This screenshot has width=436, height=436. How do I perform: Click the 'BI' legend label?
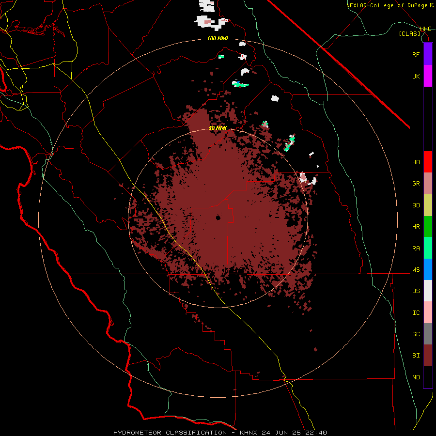pyautogui.click(x=416, y=356)
